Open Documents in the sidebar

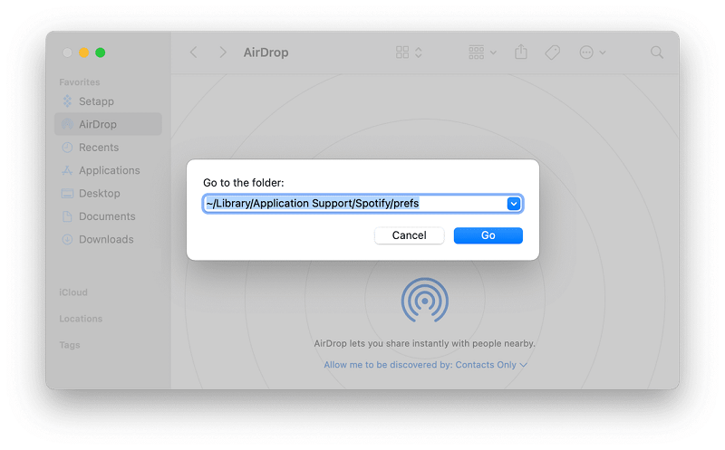pyautogui.click(x=108, y=216)
